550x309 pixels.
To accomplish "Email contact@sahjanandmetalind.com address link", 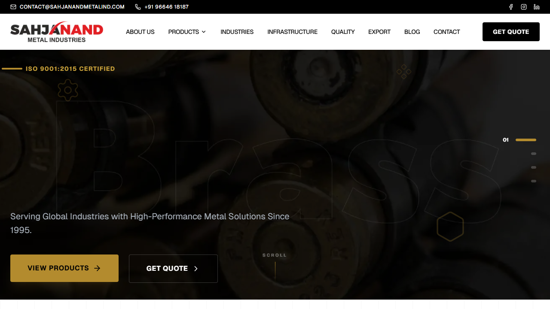I will pyautogui.click(x=72, y=7).
